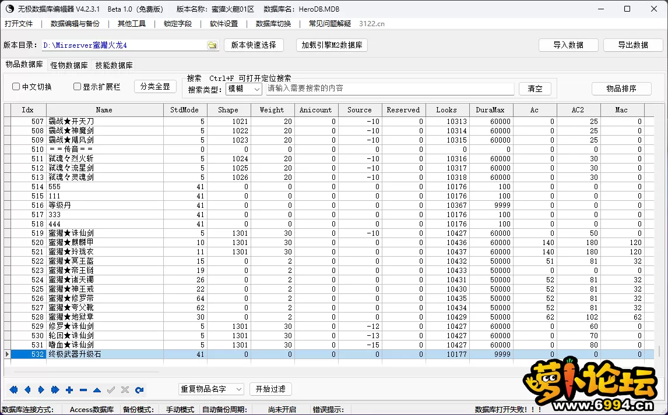Jump to last record in navigator
The height and width of the screenshot is (415, 668).
click(55, 390)
